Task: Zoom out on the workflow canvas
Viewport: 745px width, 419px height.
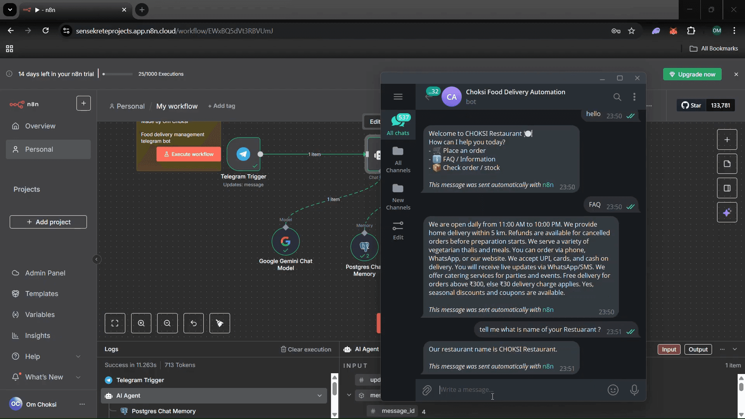Action: click(x=167, y=323)
